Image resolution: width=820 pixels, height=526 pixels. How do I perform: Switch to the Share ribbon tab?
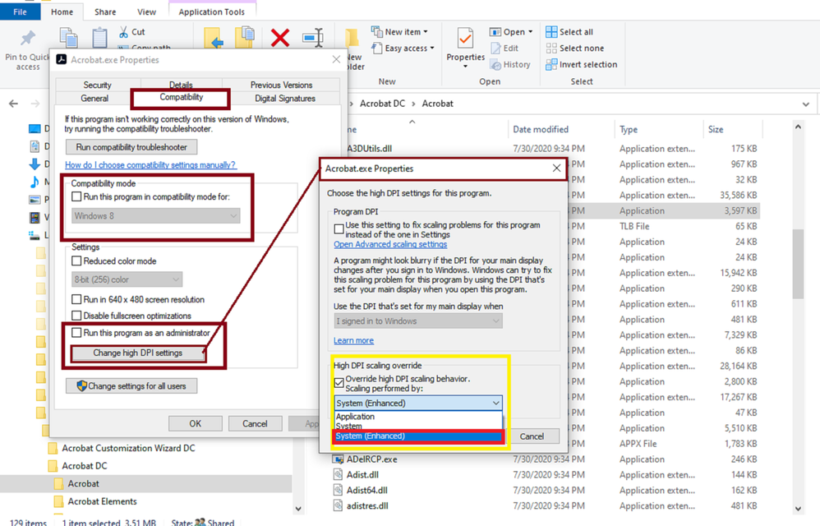click(x=105, y=12)
